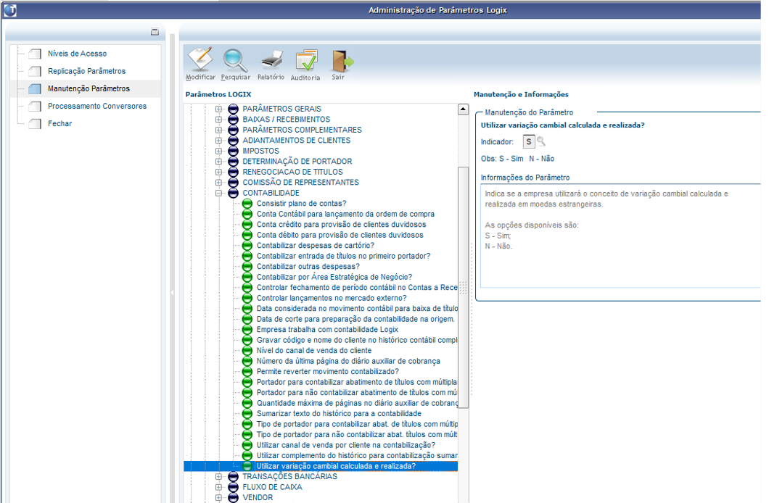Click the application logo in title bar
Screen dimensions: 769x503
pos(10,10)
